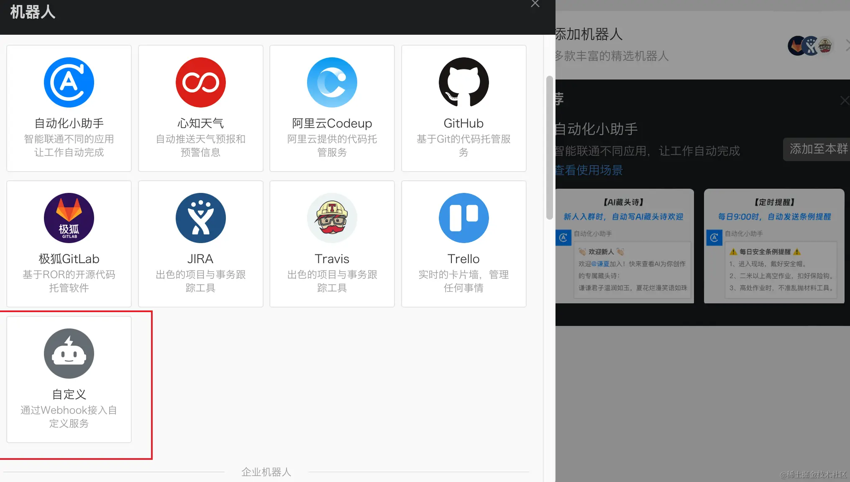
Task: Click the 添加至本群 button
Action: coord(818,149)
